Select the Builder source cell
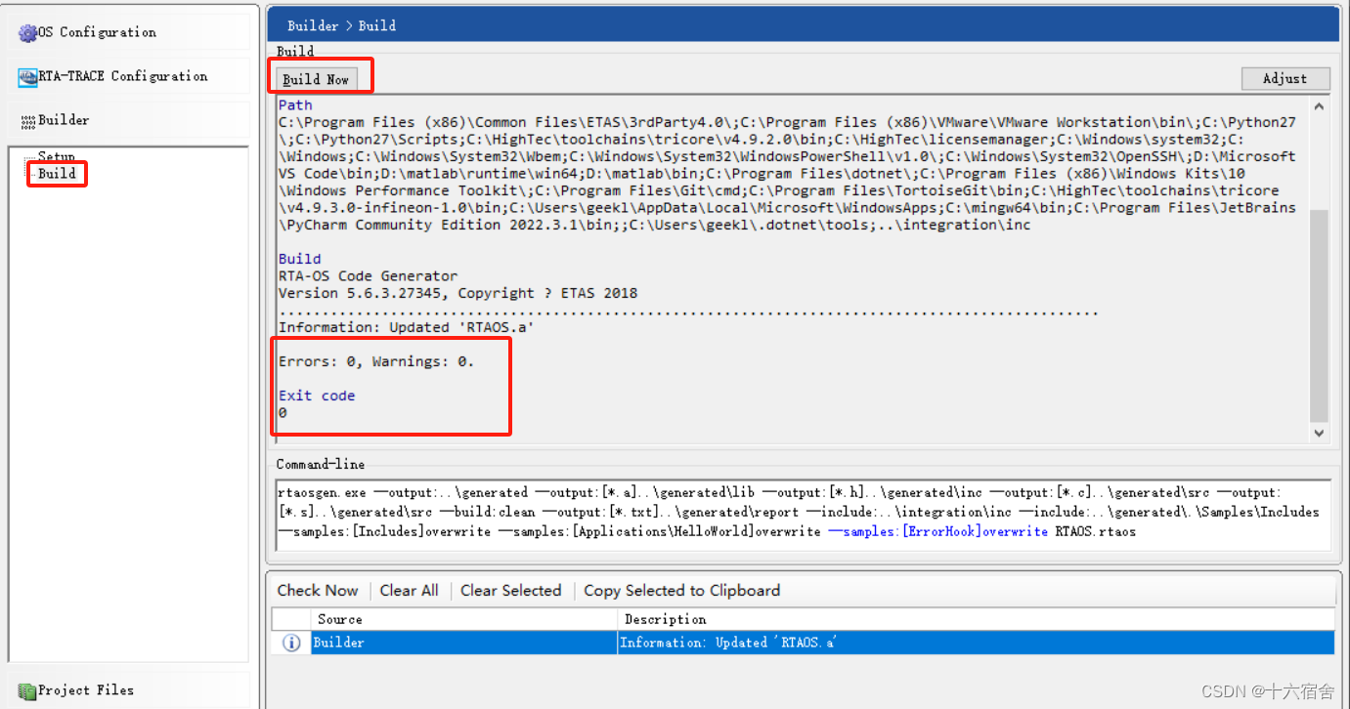 pos(464,643)
